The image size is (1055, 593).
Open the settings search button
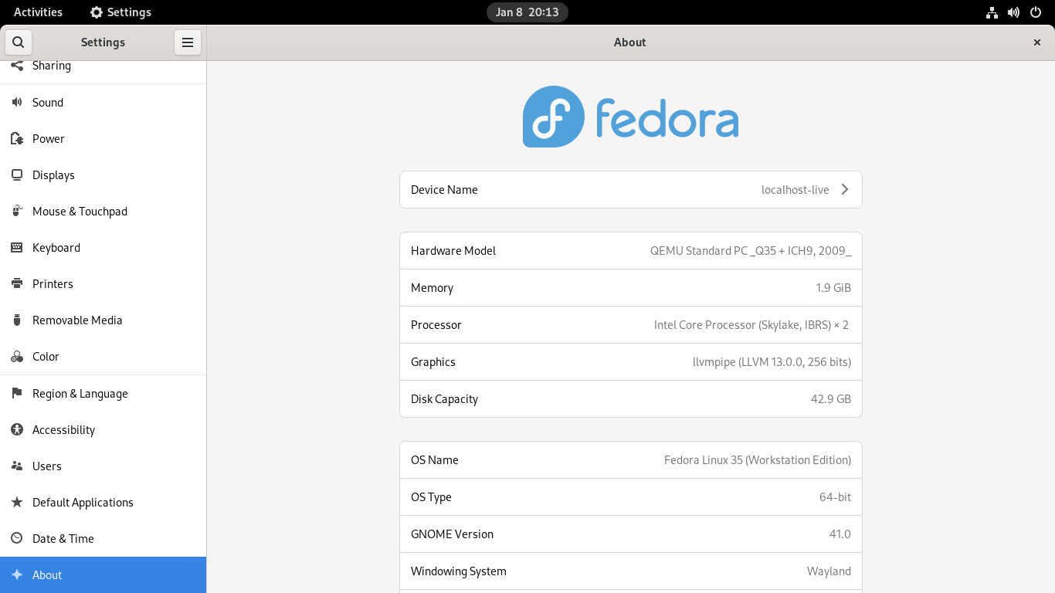click(x=18, y=42)
